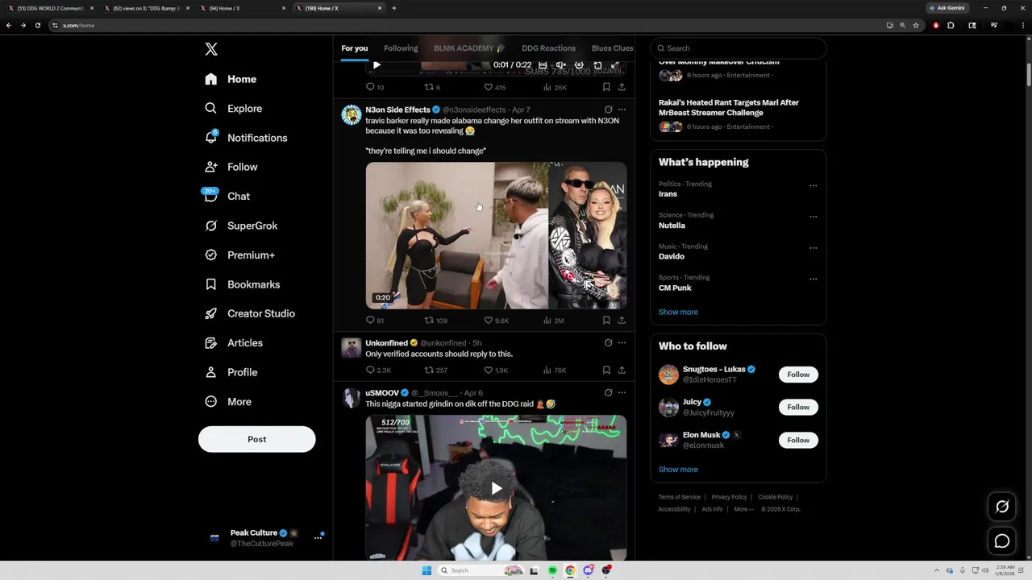Bookmark the N3on Side Effects post
This screenshot has height=580, width=1032.
click(606, 320)
